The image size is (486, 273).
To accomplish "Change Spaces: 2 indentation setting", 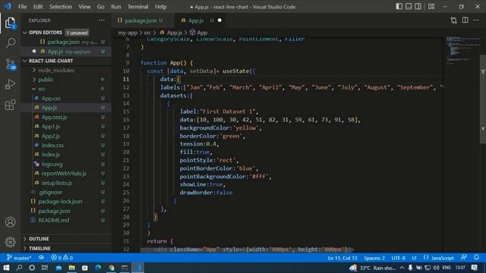I will (x=374, y=258).
